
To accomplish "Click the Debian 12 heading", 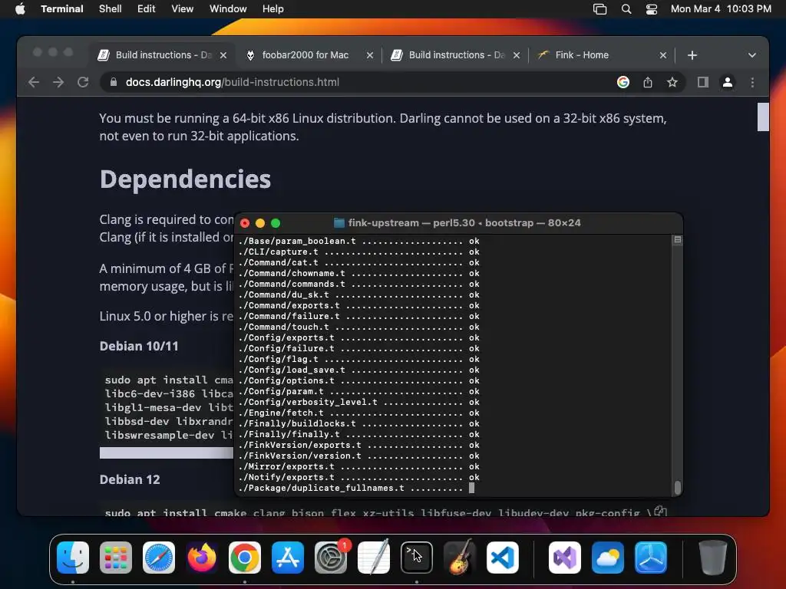I will [x=130, y=480].
